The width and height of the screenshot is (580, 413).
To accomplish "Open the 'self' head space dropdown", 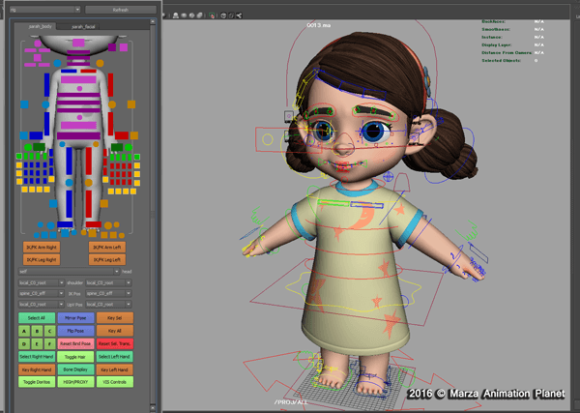I will 70,271.
